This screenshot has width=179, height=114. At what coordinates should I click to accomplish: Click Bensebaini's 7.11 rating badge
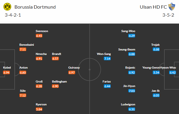click(x=23, y=49)
